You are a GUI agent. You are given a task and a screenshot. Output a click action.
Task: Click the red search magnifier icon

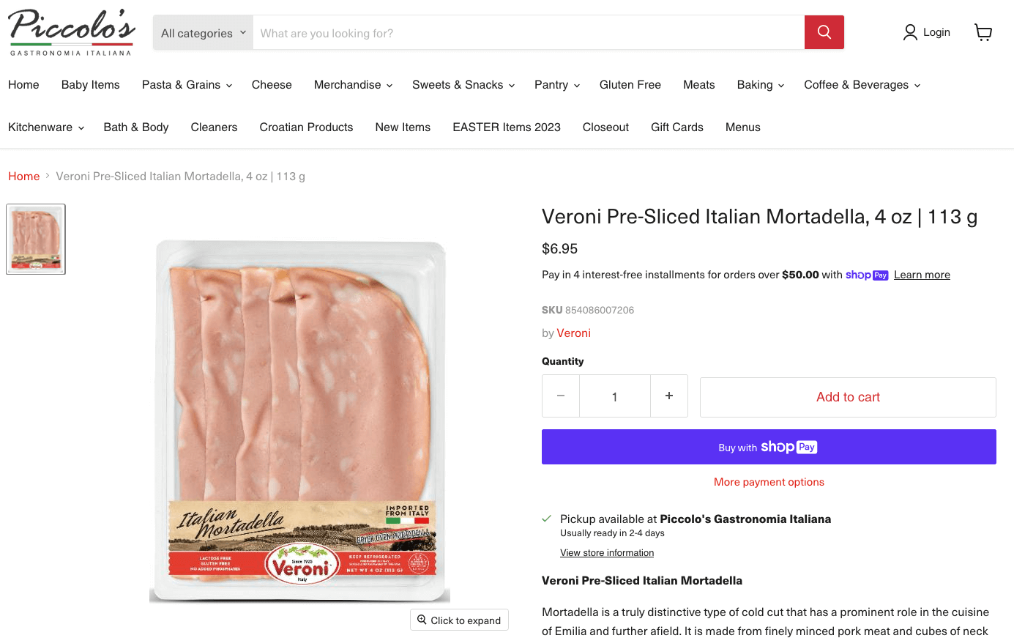tap(824, 32)
